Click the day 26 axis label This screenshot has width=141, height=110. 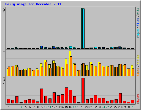pyautogui.click(x=112, y=107)
